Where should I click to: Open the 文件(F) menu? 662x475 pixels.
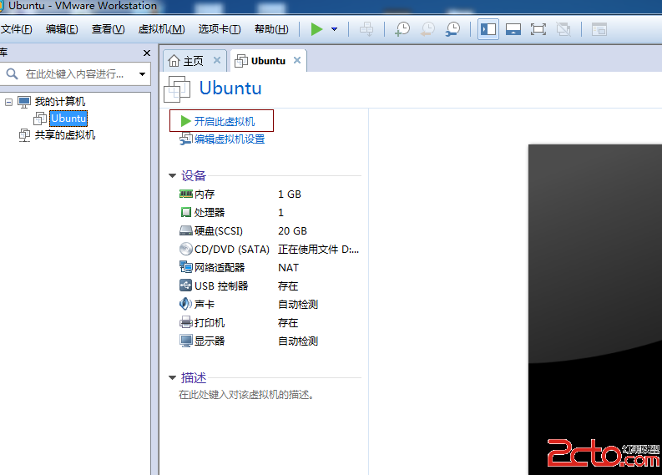coord(17,29)
